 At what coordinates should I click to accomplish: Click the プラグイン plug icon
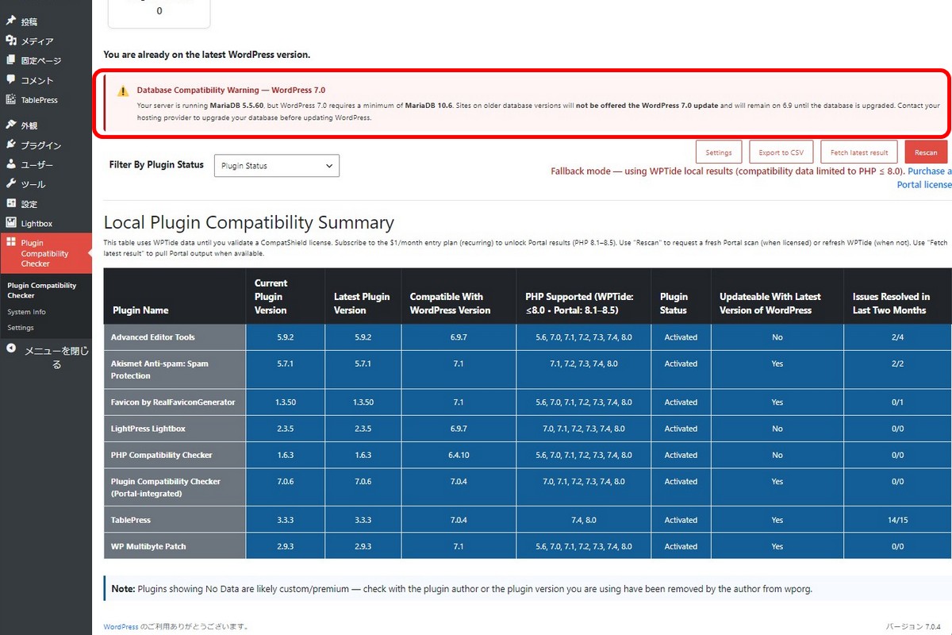tap(11, 144)
